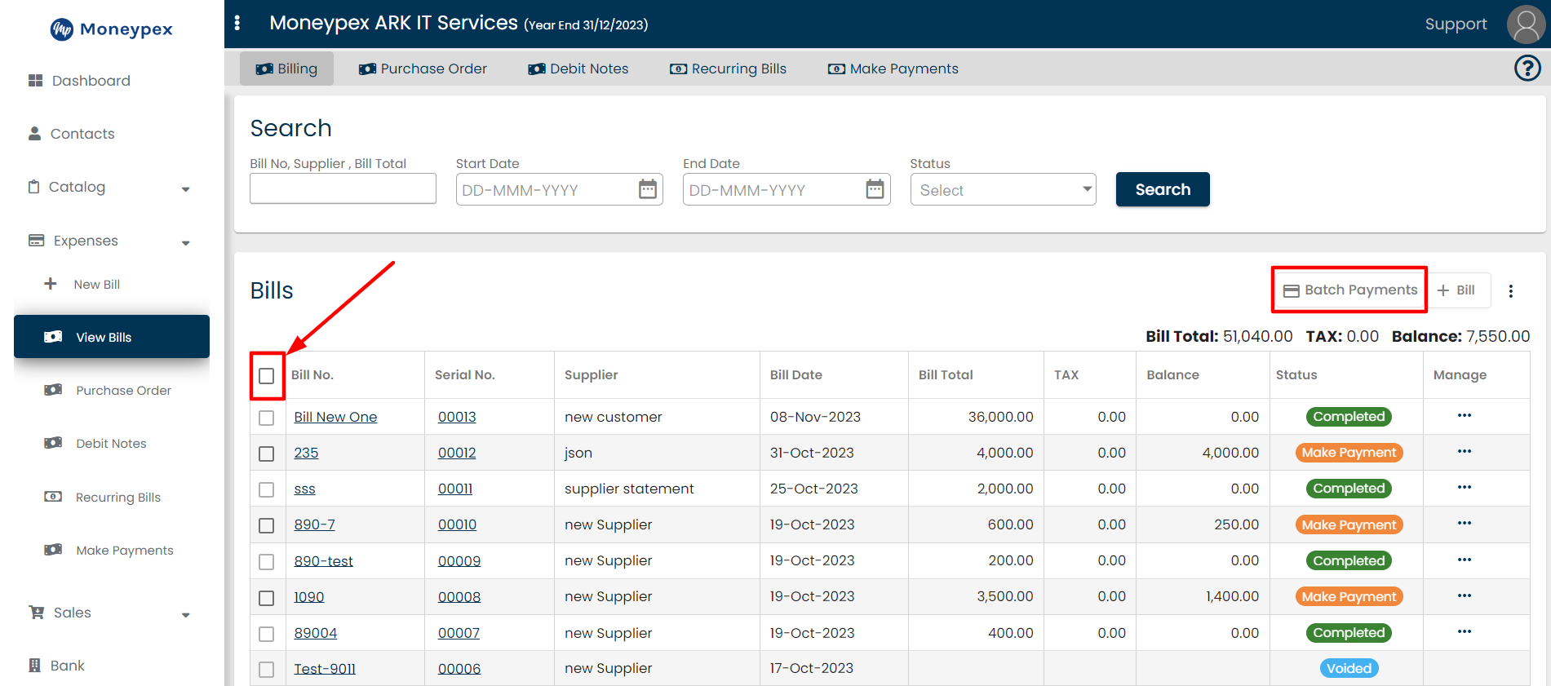Open serial number 00008 link
Image resolution: width=1551 pixels, height=686 pixels.
[459, 597]
